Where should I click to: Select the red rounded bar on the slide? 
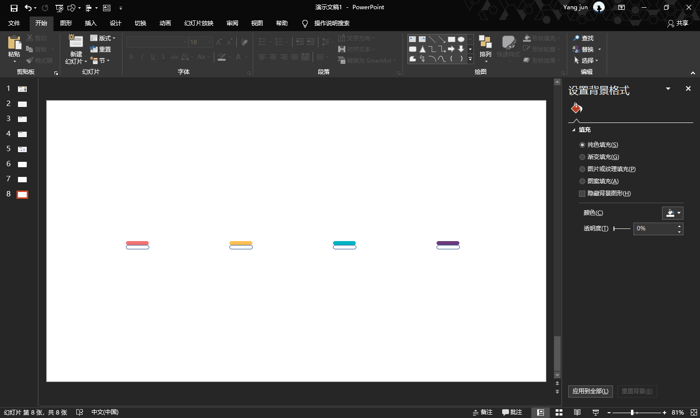point(138,243)
